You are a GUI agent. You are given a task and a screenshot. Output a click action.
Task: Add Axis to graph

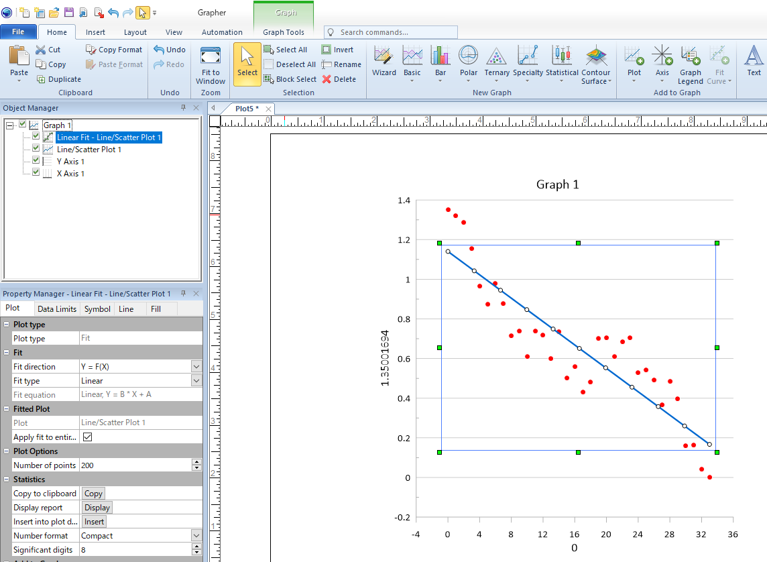pyautogui.click(x=662, y=64)
